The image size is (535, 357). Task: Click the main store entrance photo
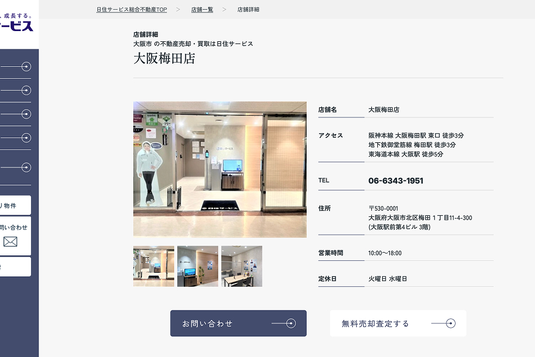220,170
